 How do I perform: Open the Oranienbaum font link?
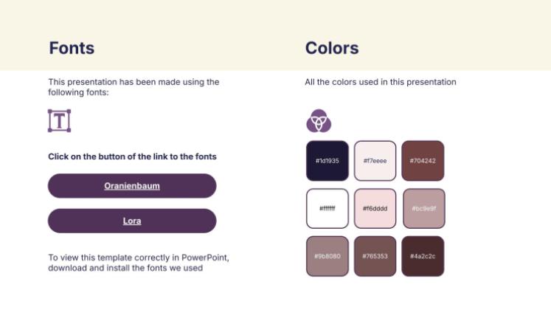click(x=132, y=186)
